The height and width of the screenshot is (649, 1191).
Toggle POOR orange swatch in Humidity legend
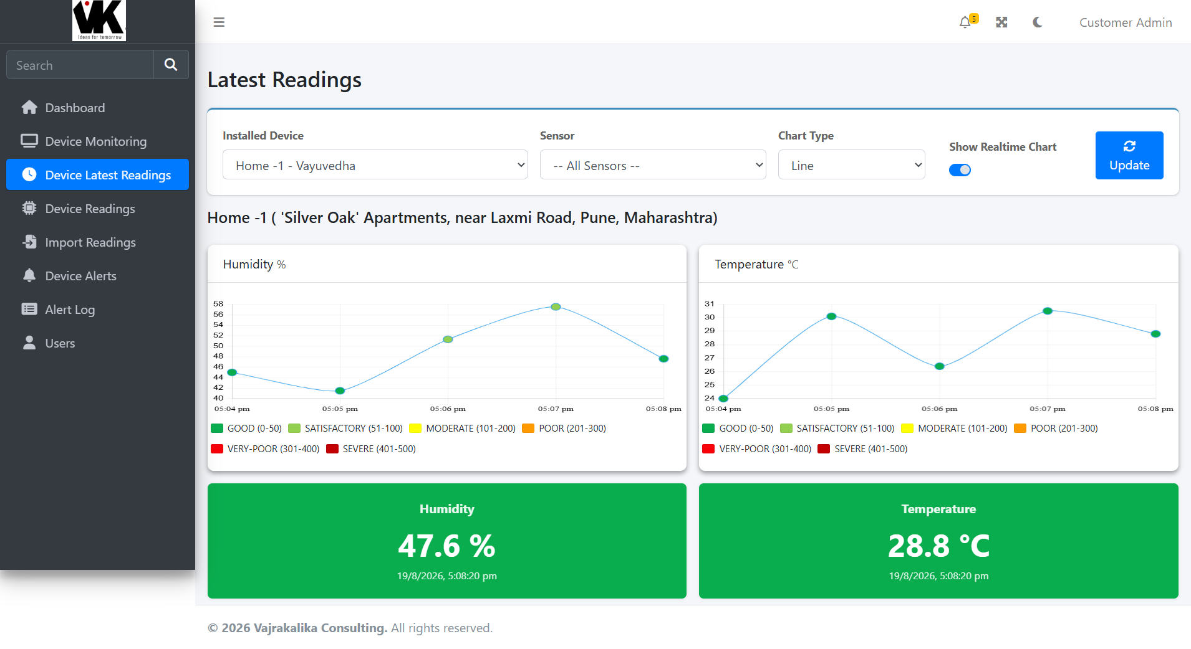pyautogui.click(x=528, y=429)
